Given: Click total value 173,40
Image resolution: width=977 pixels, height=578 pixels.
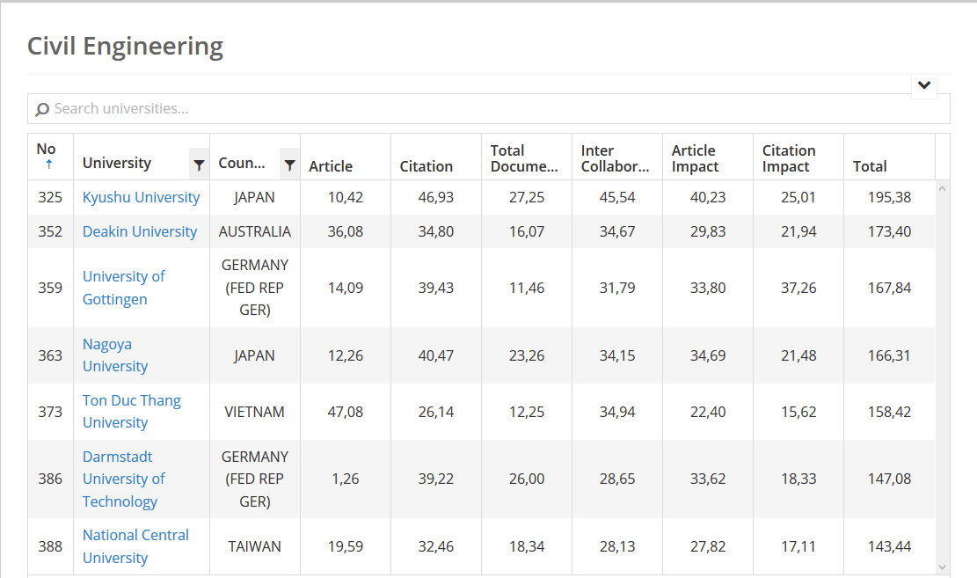Looking at the screenshot, I should pyautogui.click(x=889, y=231).
